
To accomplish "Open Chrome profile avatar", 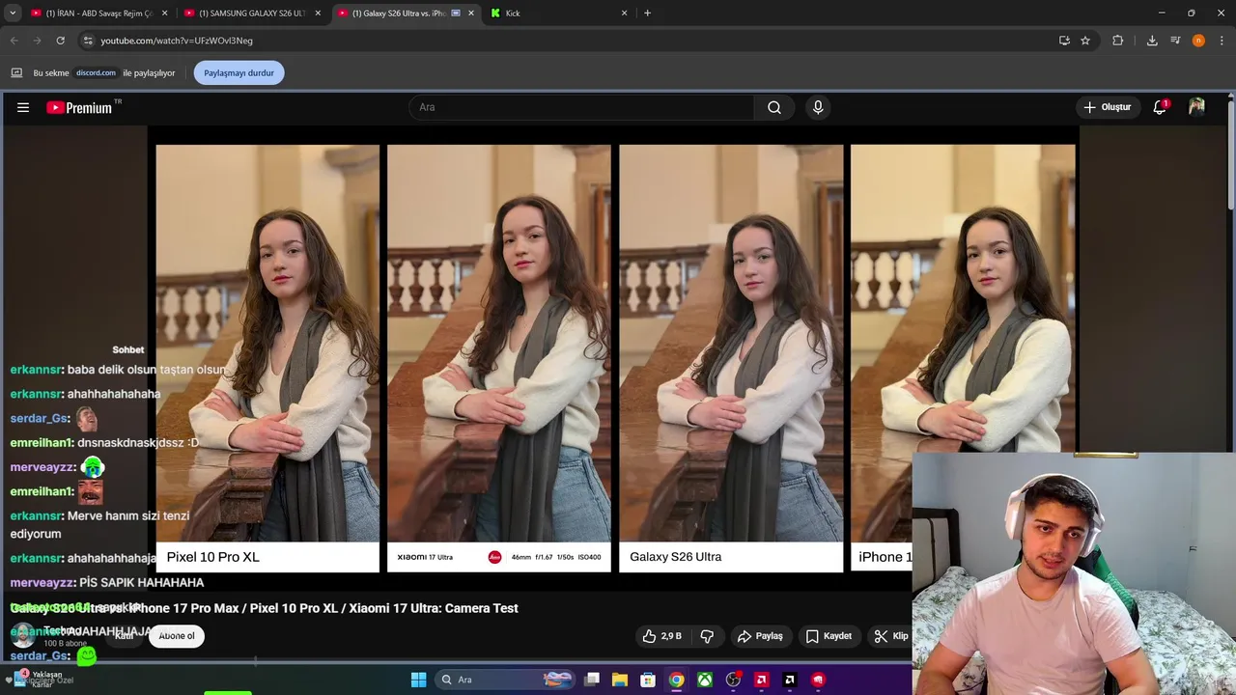I will 1198,41.
